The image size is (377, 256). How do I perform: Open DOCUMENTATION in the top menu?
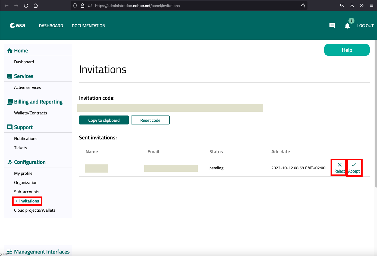tap(89, 26)
